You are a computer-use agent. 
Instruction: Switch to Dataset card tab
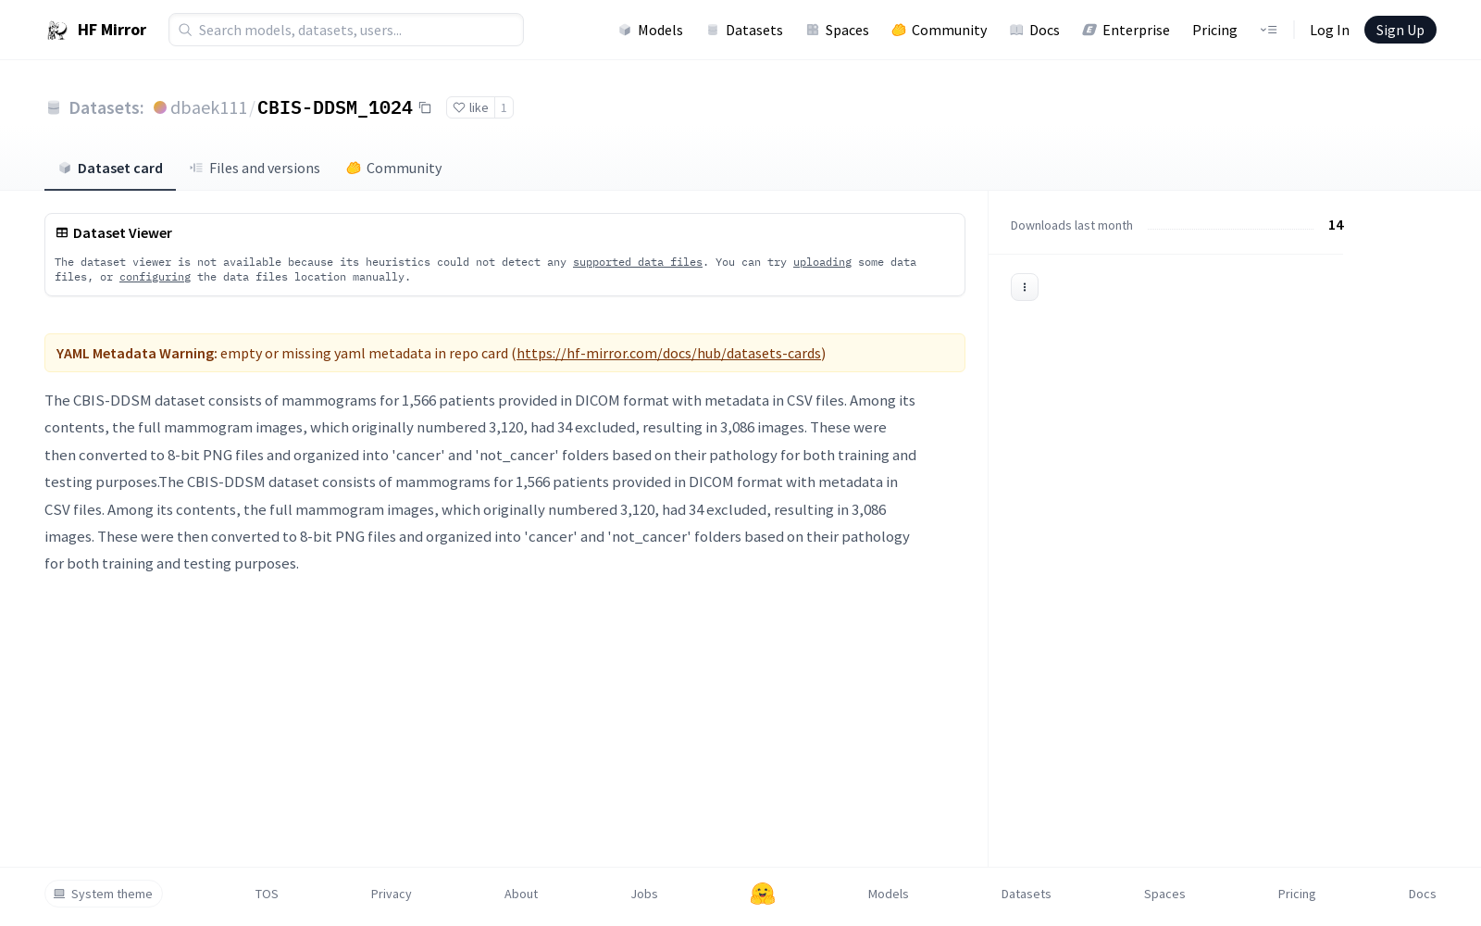[110, 168]
